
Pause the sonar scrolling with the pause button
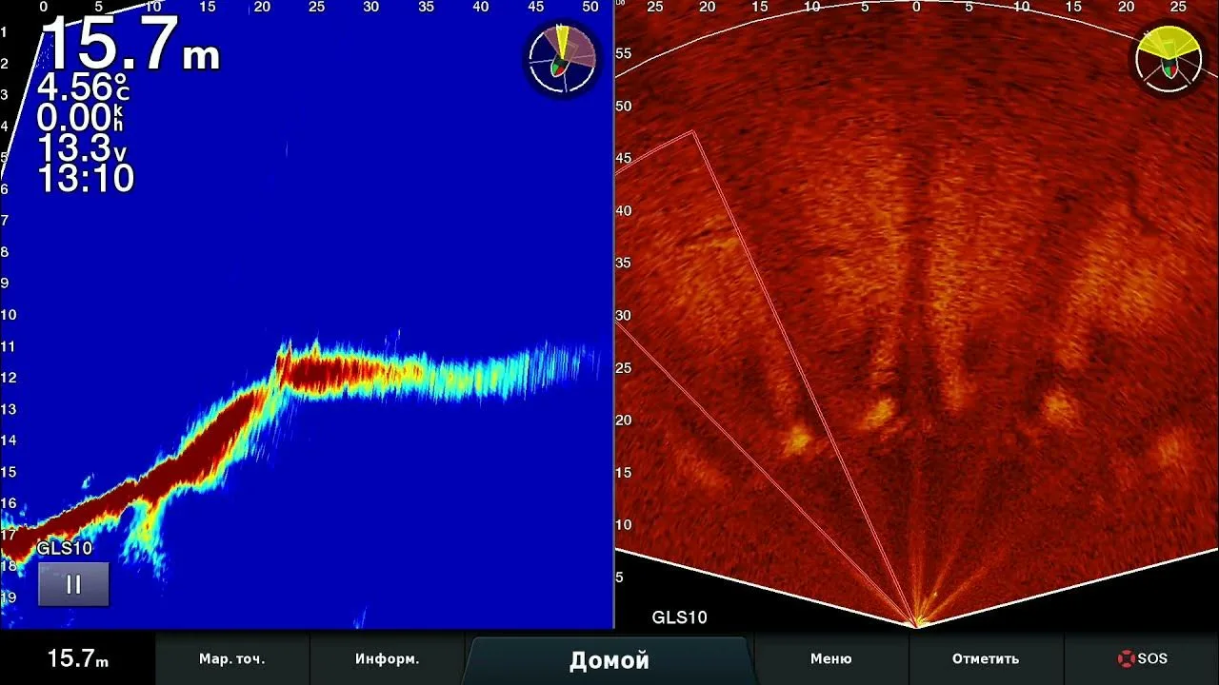point(73,584)
